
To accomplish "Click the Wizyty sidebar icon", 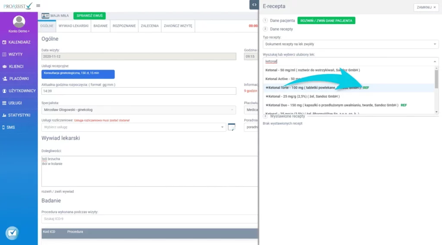I will [4, 54].
